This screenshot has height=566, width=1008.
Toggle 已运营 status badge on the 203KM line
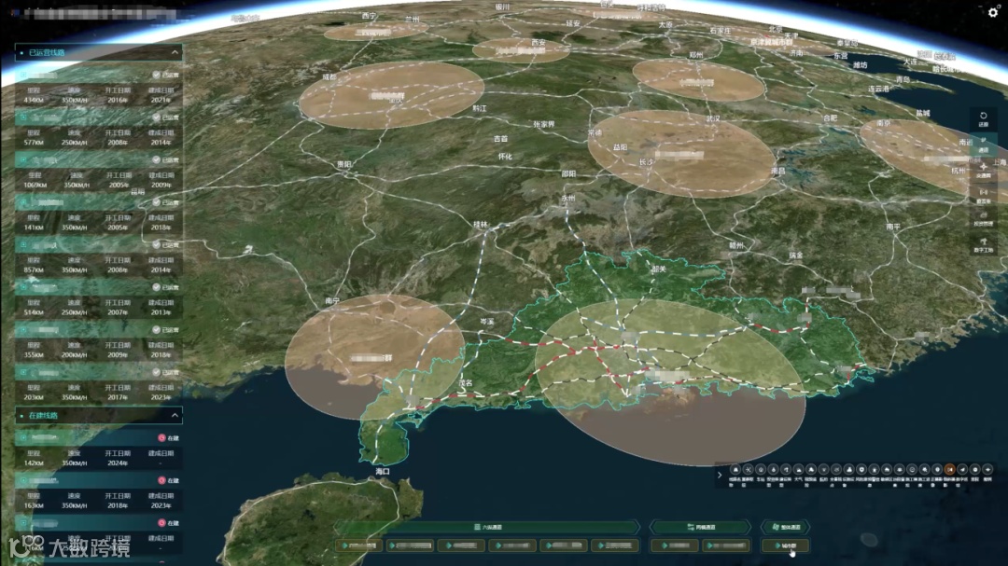166,371
